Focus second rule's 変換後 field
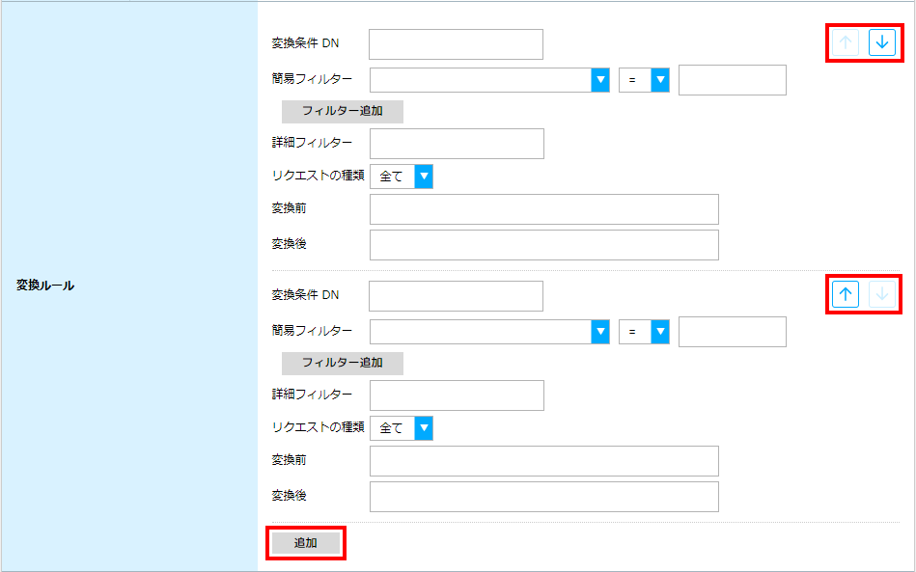The height and width of the screenshot is (572, 916). 543,497
